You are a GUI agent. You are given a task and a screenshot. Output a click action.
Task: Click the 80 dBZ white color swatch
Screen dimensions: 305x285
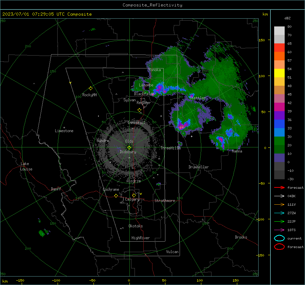279,31
